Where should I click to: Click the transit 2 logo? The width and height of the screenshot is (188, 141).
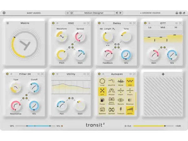[95, 125]
